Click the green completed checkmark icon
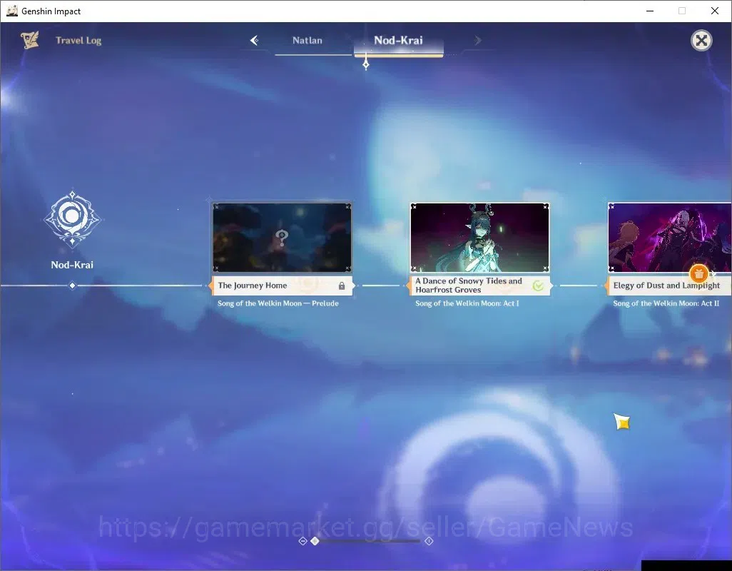The width and height of the screenshot is (732, 571). (x=538, y=285)
